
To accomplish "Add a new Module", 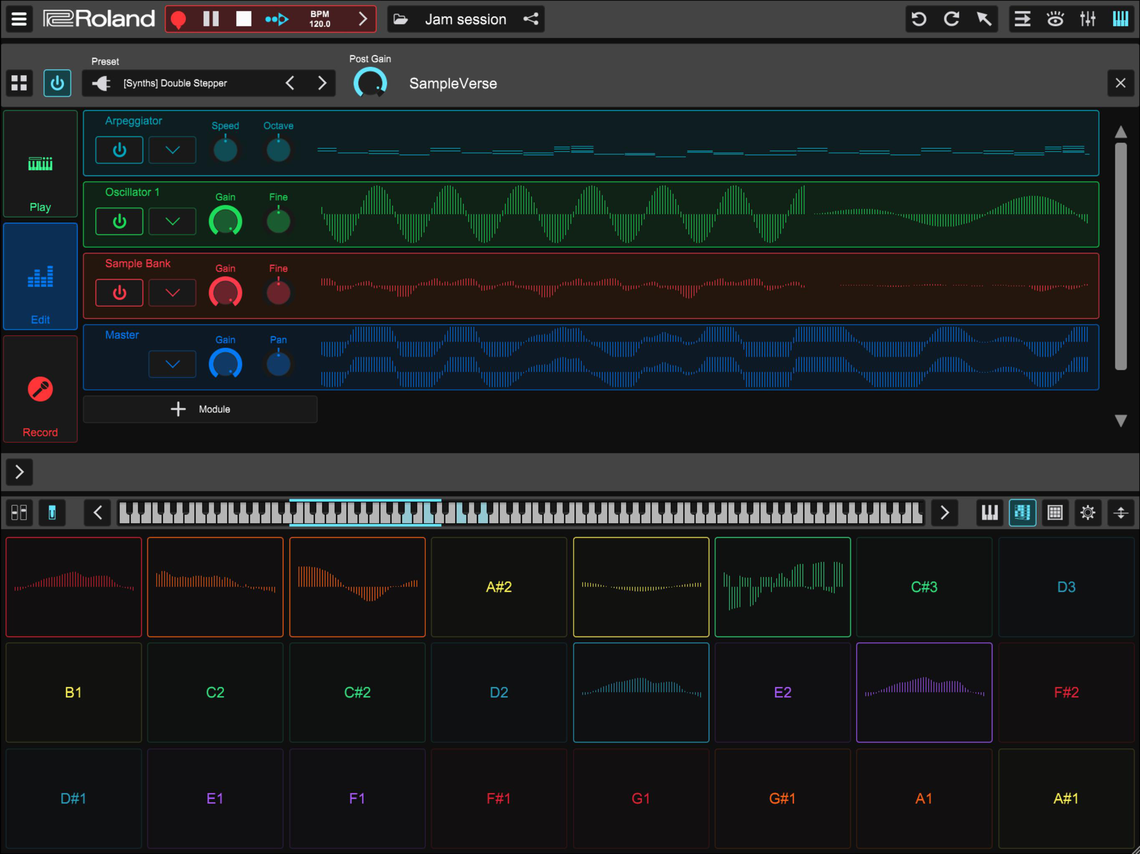I will pos(200,409).
